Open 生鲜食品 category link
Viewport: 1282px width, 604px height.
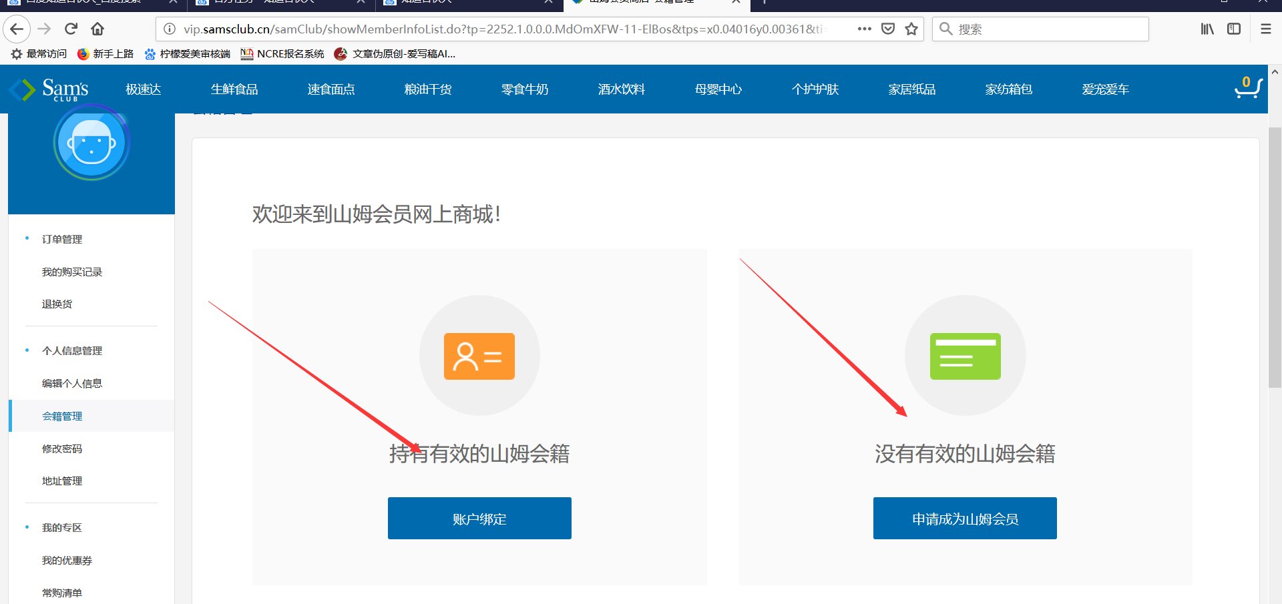pyautogui.click(x=234, y=89)
